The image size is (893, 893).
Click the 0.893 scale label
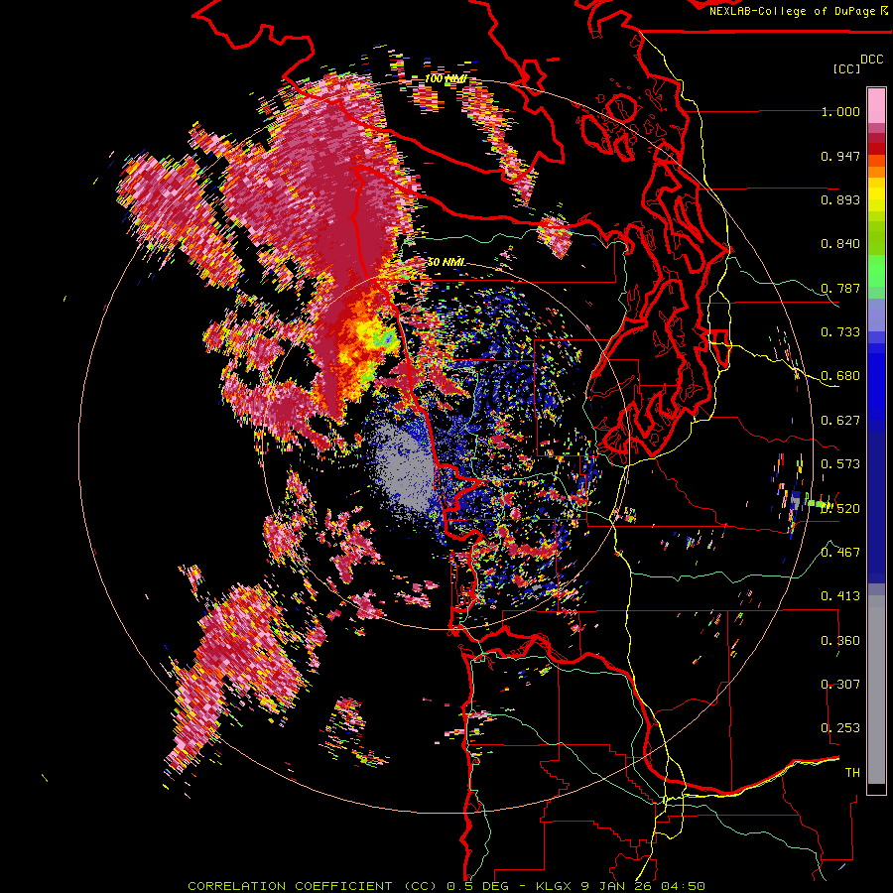(x=840, y=199)
